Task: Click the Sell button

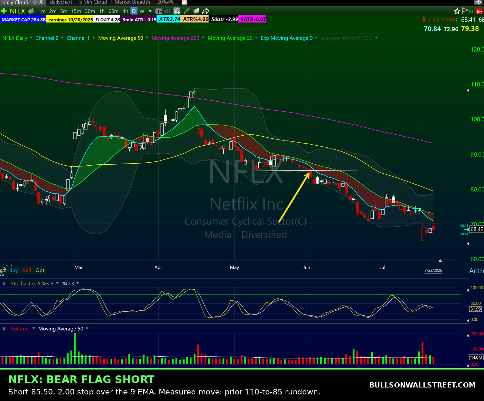Action: (27, 270)
